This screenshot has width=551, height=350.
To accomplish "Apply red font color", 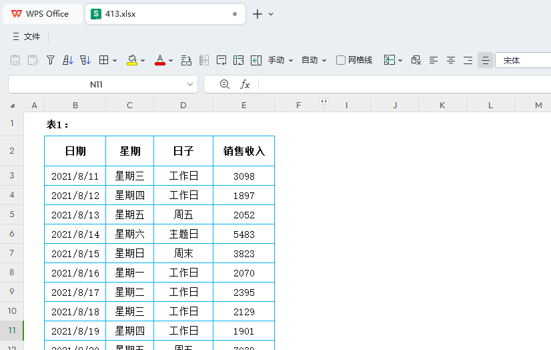I will coord(160,60).
